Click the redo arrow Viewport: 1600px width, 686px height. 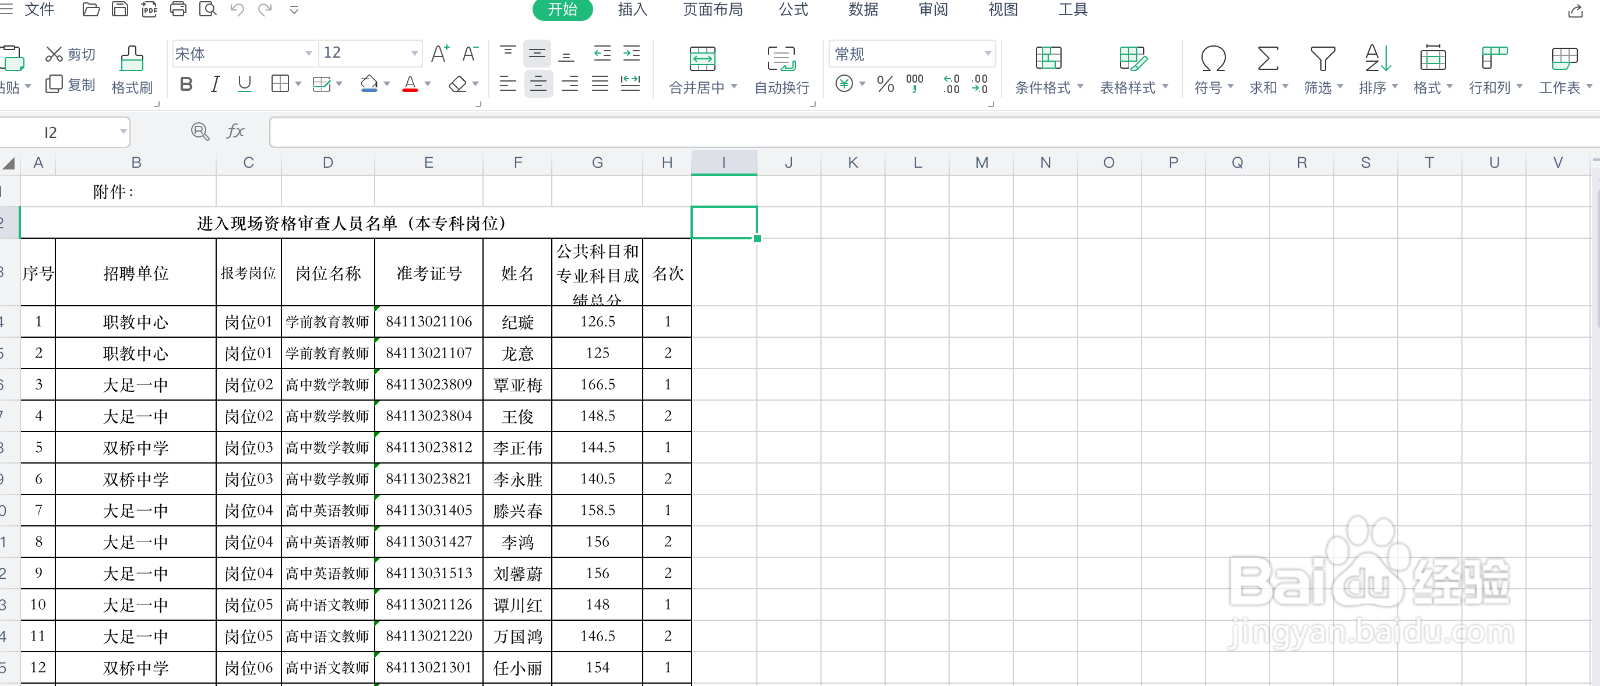coord(265,10)
